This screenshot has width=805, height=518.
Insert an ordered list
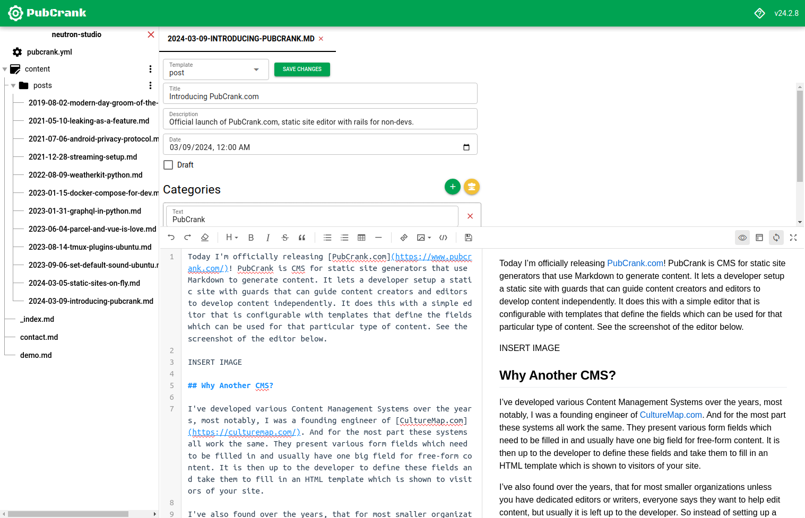coord(344,238)
